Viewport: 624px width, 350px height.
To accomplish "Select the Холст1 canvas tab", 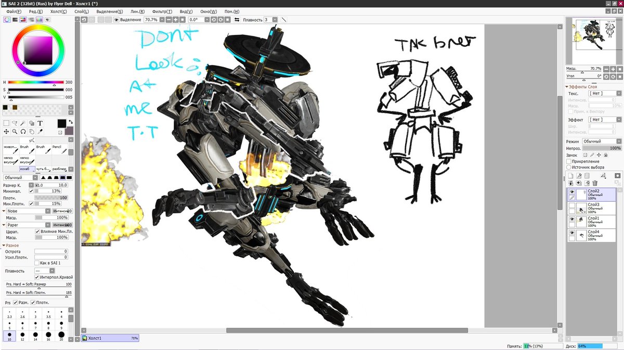I will 110,338.
